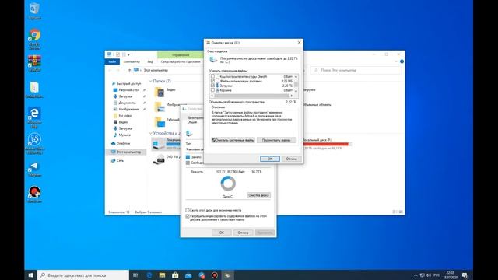Image resolution: width=498 pixels, height=280 pixels.
Task: Click the horizontal scrollbar of the files list
Action: coord(251,96)
